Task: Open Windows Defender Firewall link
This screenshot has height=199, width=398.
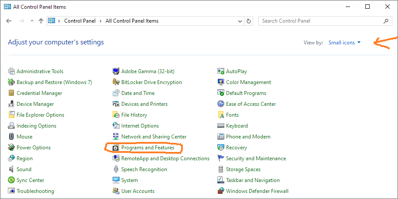Action: coord(257,191)
